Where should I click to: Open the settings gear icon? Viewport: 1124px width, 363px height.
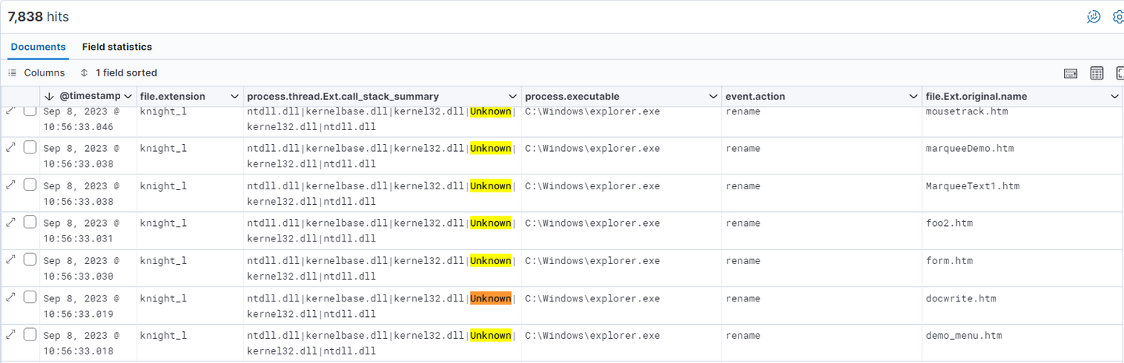(x=1118, y=17)
